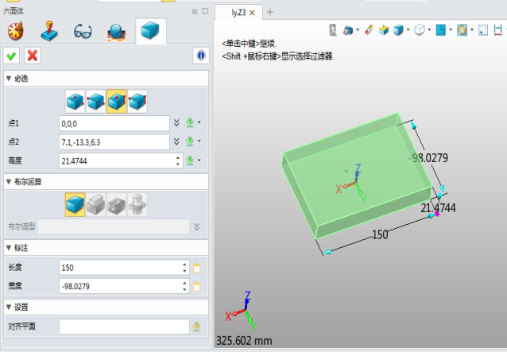Collapse the 布尔运算 section

tap(9, 180)
